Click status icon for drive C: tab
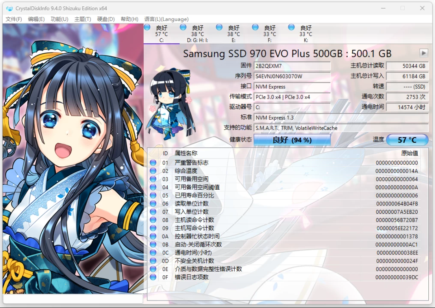 (147, 27)
